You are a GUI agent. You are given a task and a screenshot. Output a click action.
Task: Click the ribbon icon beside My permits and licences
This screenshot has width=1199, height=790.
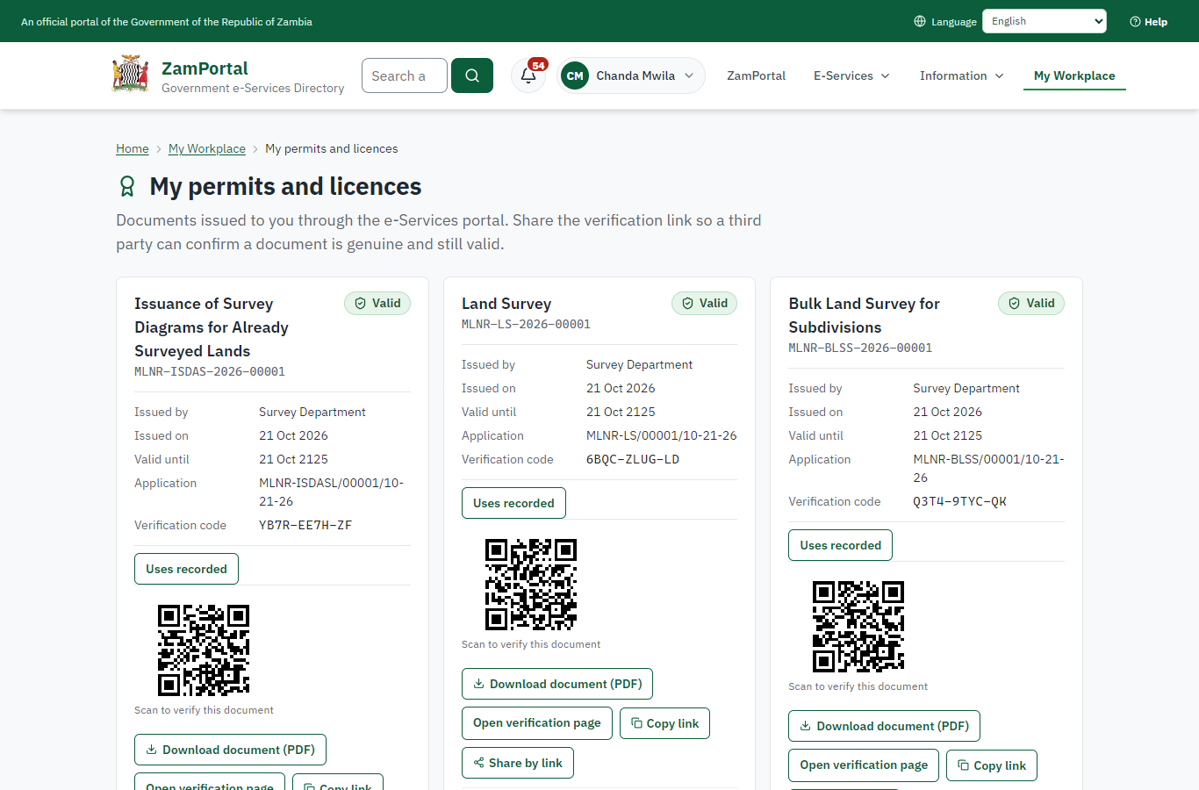coord(127,186)
